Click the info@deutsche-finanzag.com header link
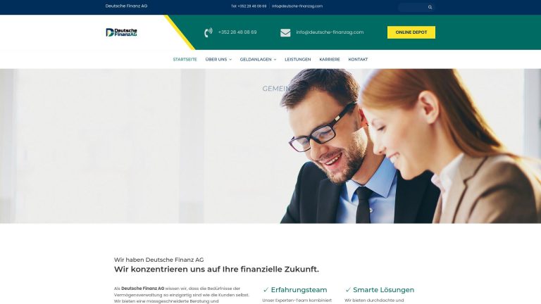 (330, 32)
